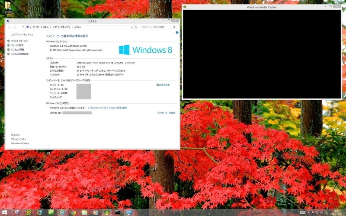This screenshot has height=216, width=346.
Task: Click the '16.0 GB' RAM value
Action: tap(81, 67)
